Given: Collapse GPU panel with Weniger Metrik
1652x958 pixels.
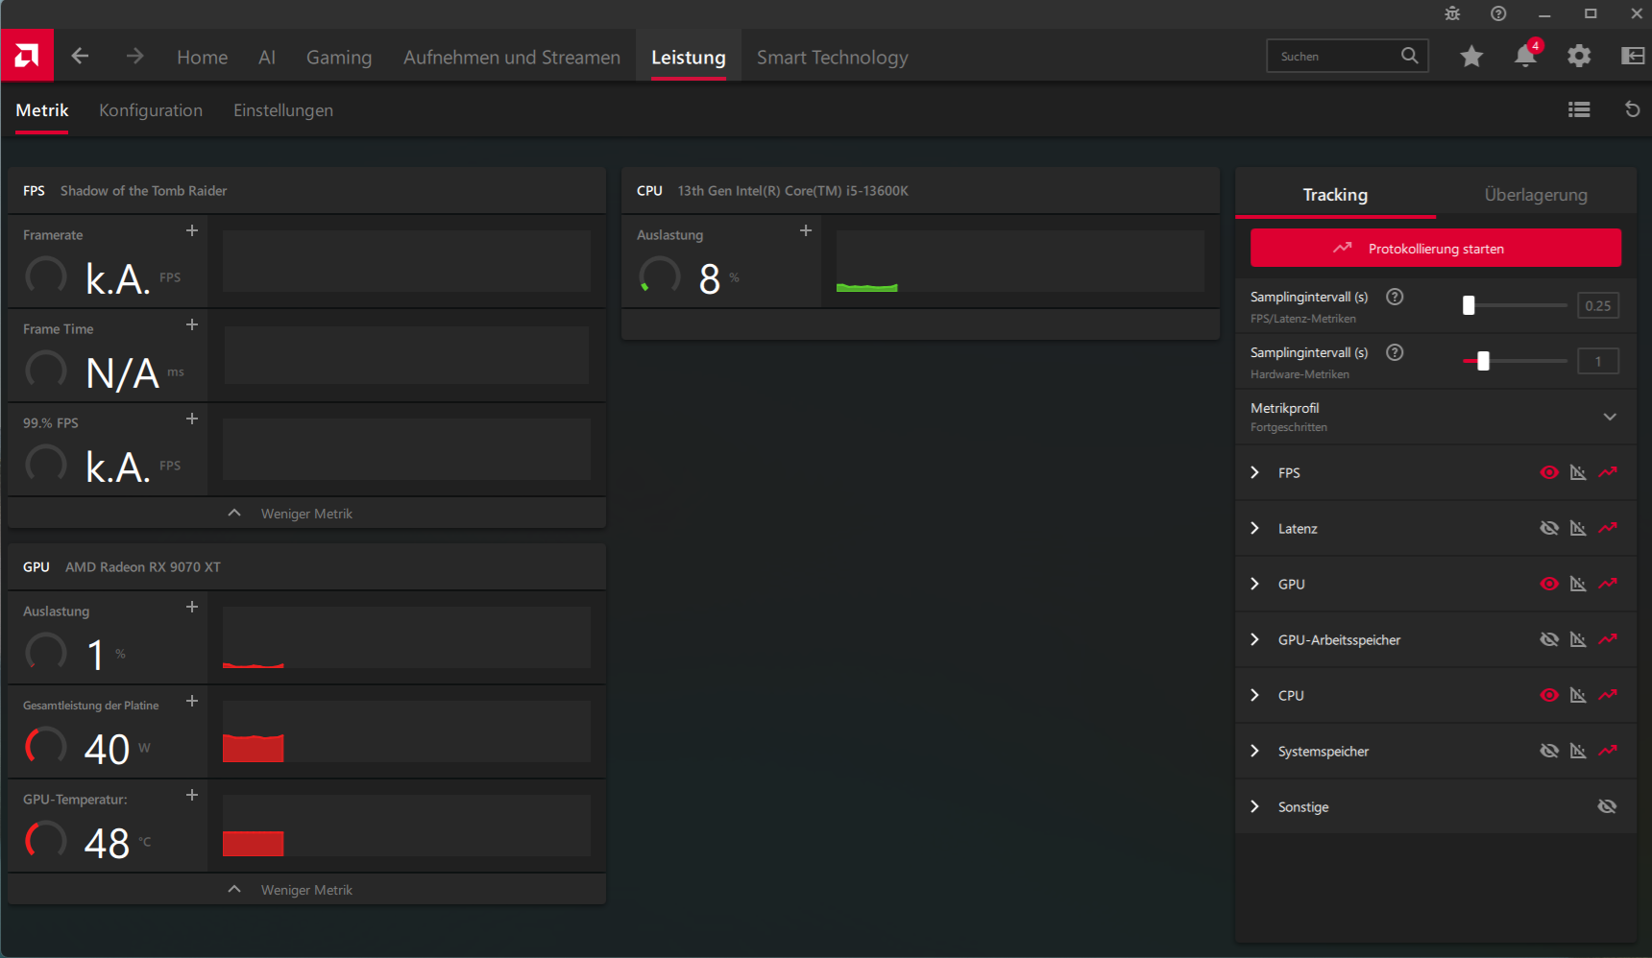Looking at the screenshot, I should (306, 890).
